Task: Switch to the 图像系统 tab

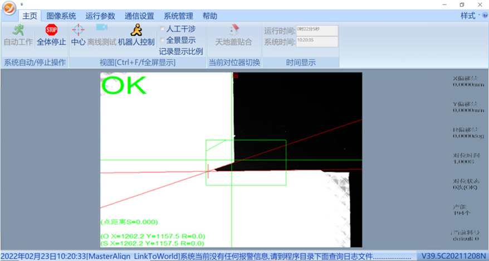Action: tap(61, 16)
